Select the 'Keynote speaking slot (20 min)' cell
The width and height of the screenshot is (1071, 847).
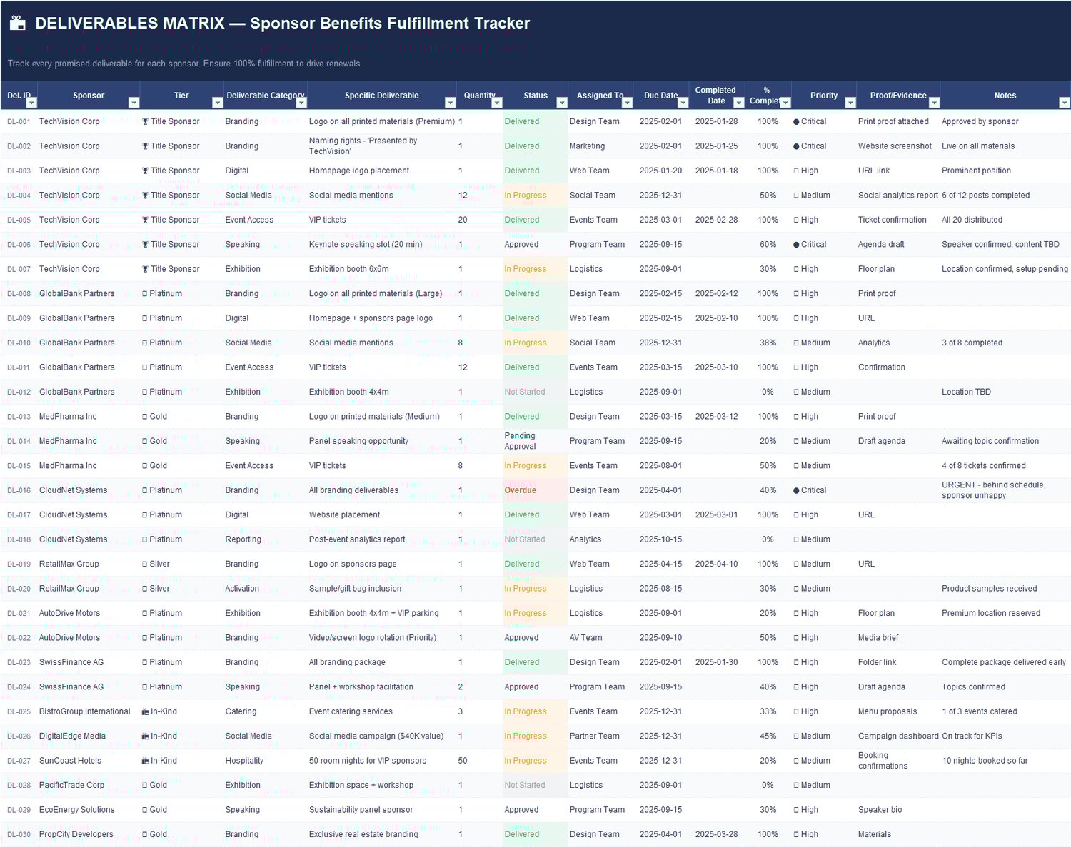coord(381,245)
